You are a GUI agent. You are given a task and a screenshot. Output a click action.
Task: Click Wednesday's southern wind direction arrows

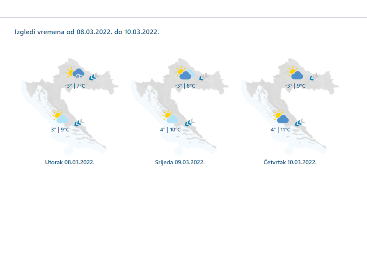[189, 123]
